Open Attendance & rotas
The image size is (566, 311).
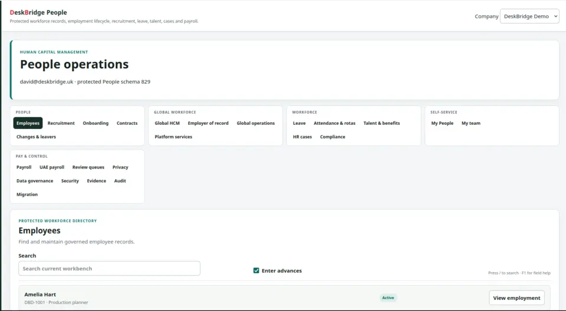(x=335, y=123)
